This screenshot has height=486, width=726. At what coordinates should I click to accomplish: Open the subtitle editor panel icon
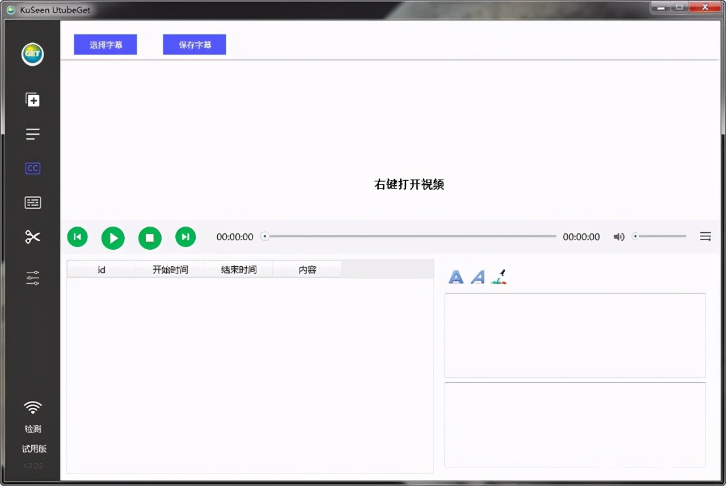tap(32, 202)
